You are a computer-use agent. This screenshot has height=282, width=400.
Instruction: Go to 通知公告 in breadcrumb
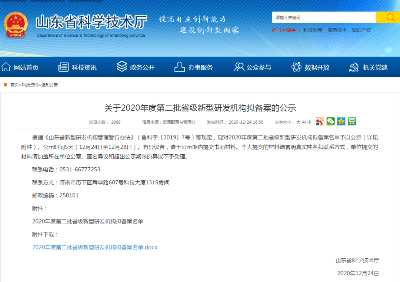pos(50,85)
